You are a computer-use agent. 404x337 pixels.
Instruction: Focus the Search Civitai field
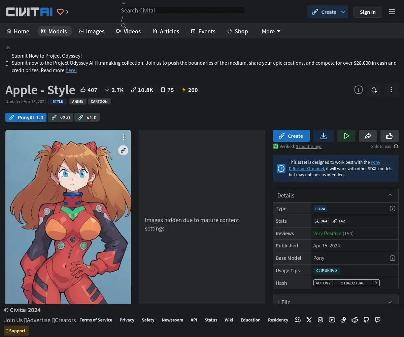[182, 10]
